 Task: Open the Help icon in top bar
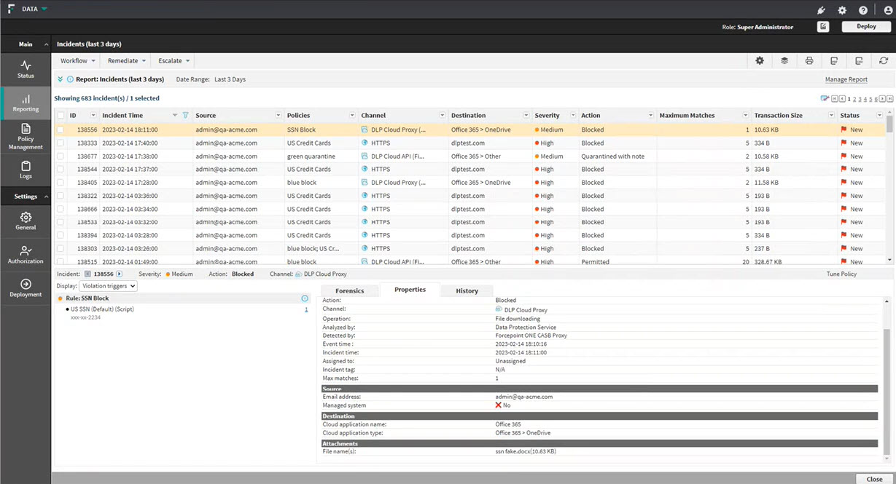pos(863,10)
